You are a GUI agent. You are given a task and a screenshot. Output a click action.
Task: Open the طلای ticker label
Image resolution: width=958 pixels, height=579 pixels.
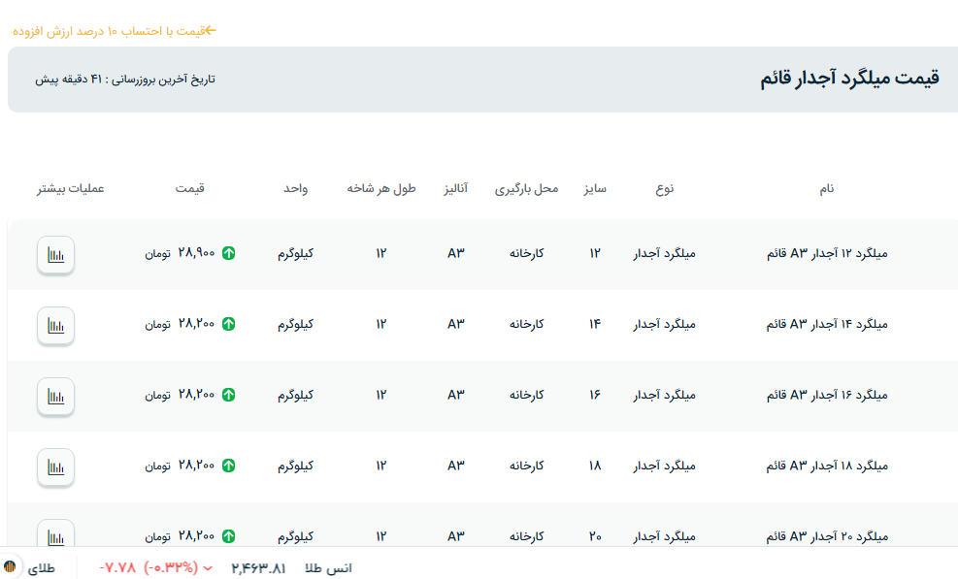pyautogui.click(x=41, y=568)
